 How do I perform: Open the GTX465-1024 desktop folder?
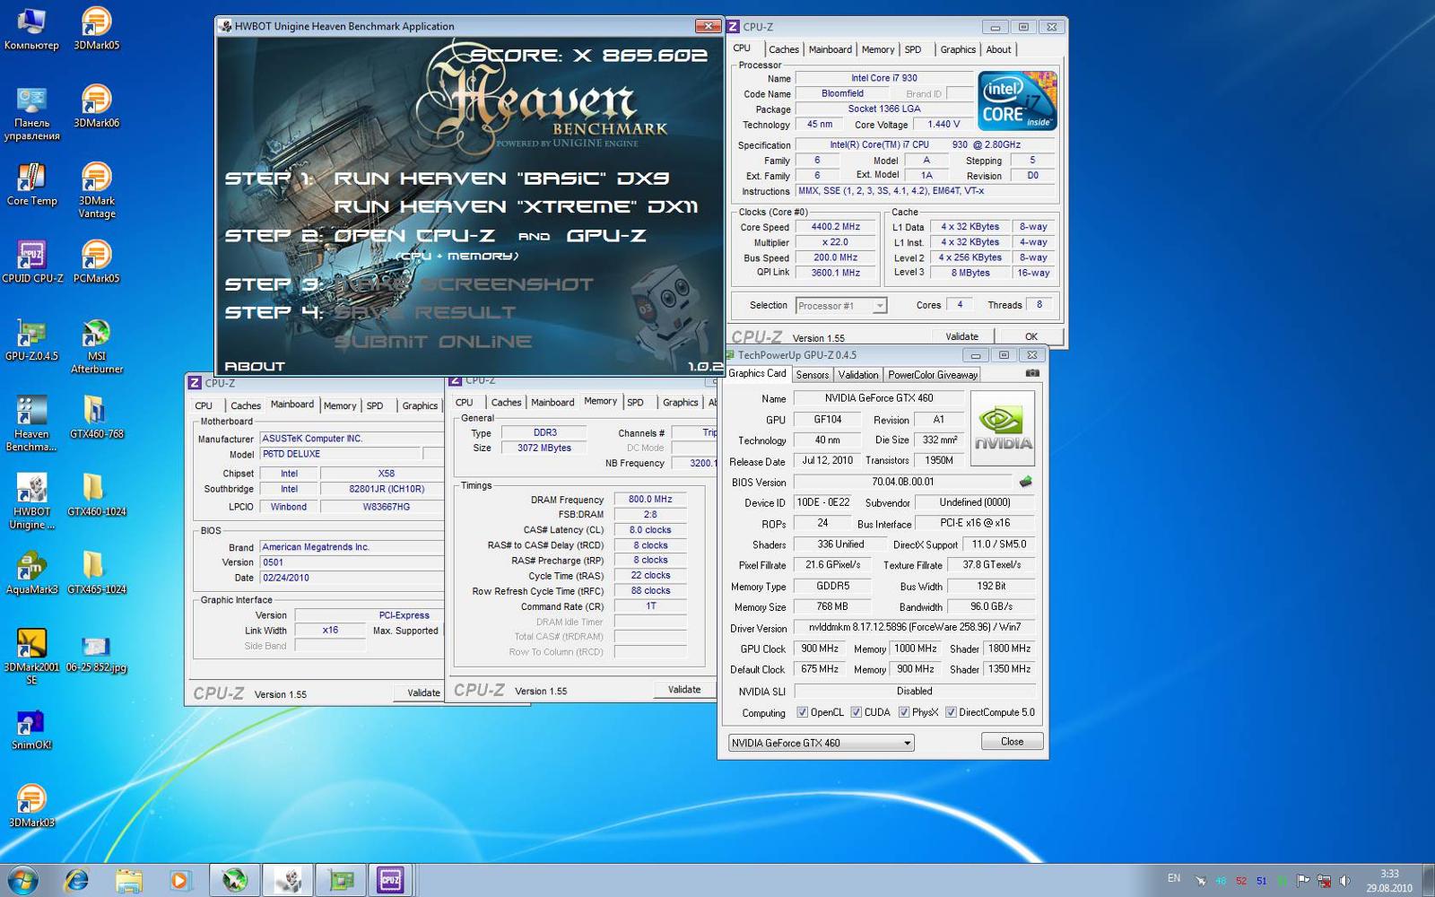pyautogui.click(x=96, y=574)
